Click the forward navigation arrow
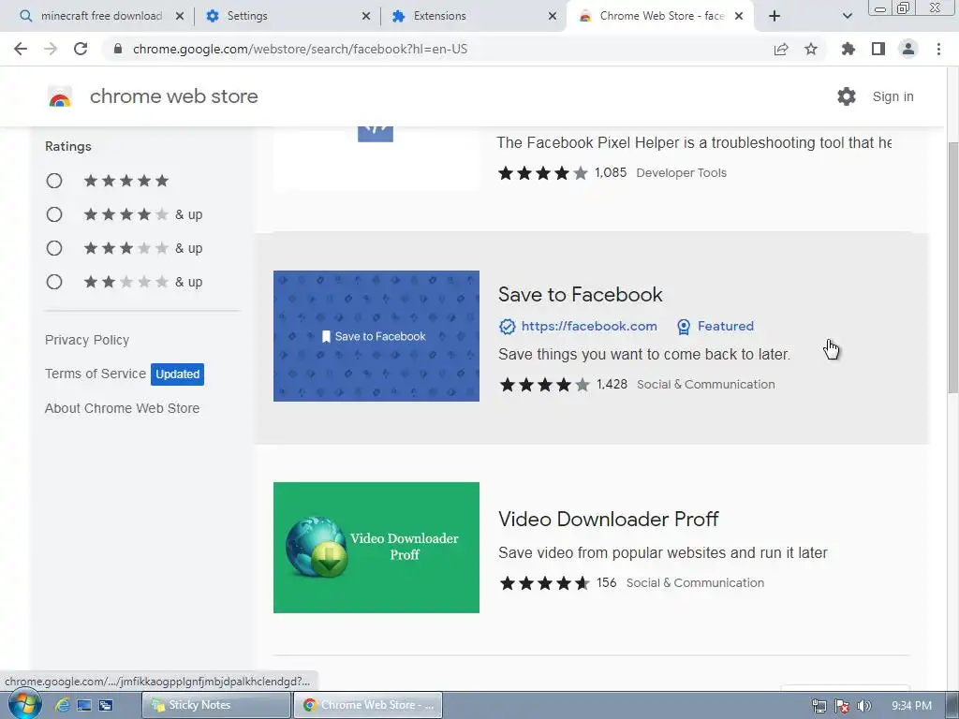The image size is (959, 719). (x=51, y=49)
